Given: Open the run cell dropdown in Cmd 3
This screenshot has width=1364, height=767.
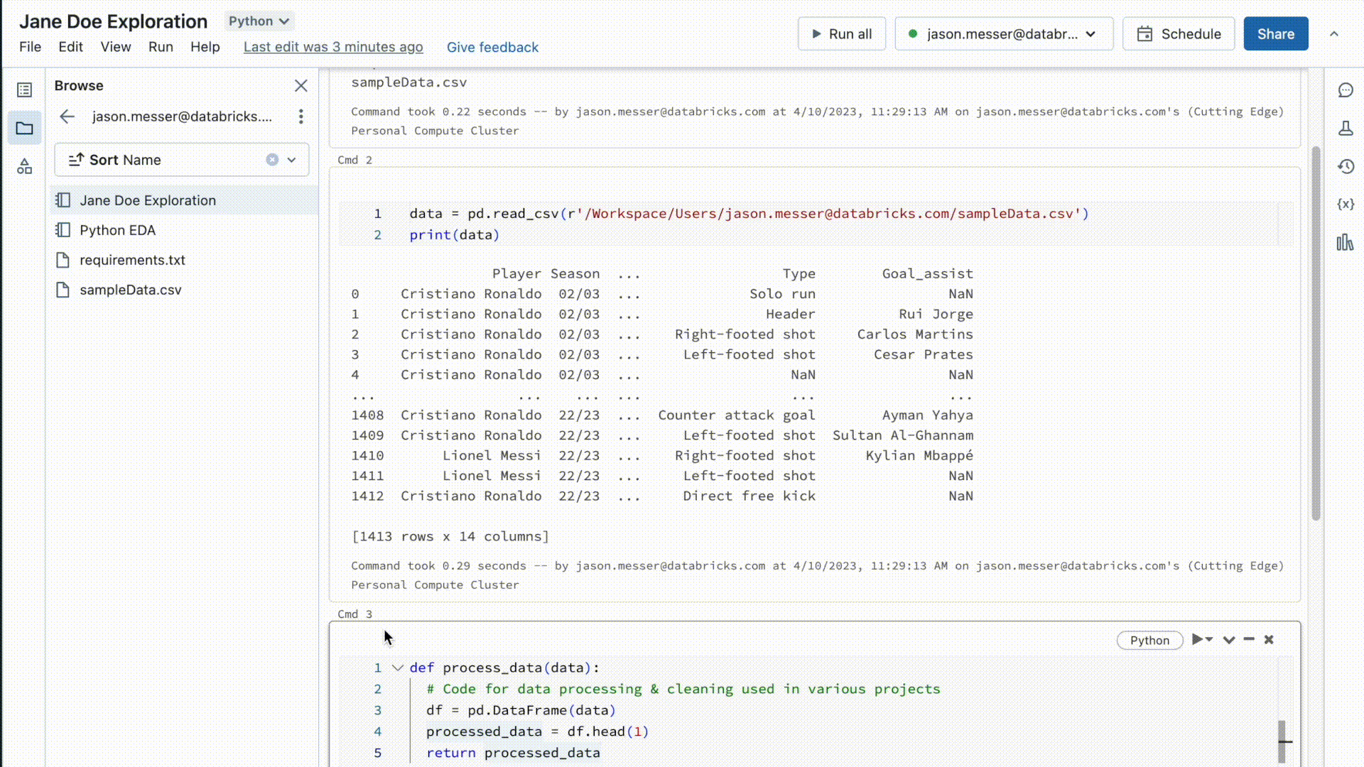Looking at the screenshot, I should (1208, 640).
